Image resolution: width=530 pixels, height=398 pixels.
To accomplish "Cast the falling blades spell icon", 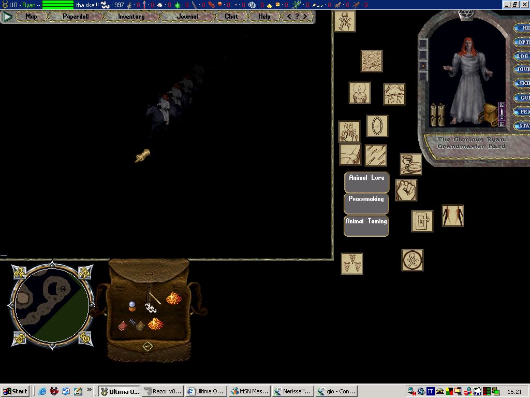I will pos(376,155).
